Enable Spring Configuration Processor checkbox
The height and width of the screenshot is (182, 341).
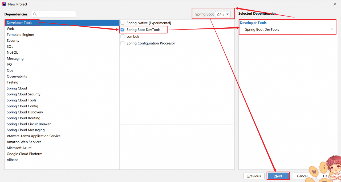click(123, 43)
